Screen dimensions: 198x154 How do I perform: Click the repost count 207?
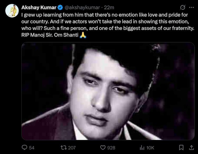pyautogui.click(x=72, y=148)
